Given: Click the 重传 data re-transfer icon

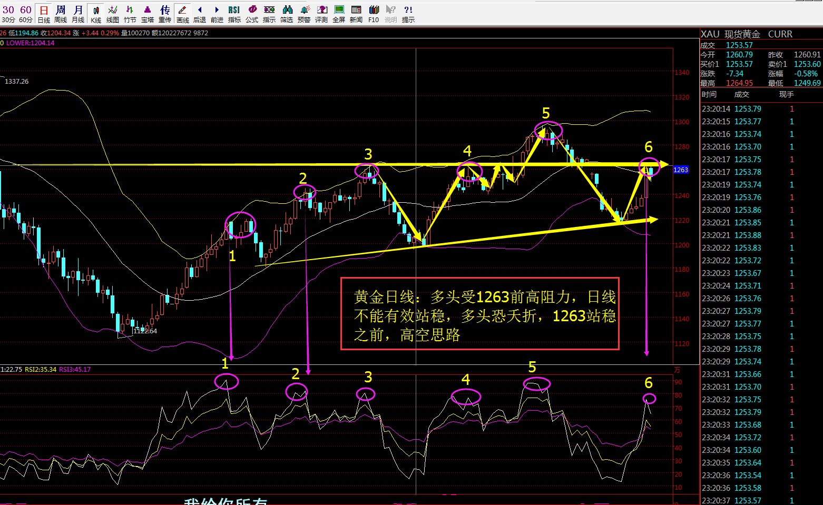Looking at the screenshot, I should [165, 14].
